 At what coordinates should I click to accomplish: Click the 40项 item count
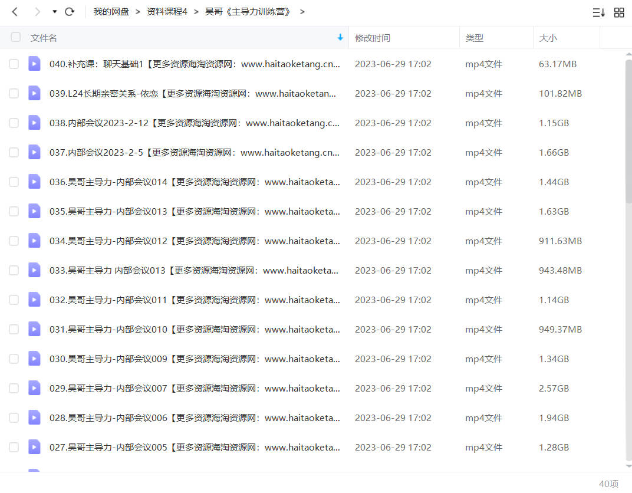pos(608,484)
